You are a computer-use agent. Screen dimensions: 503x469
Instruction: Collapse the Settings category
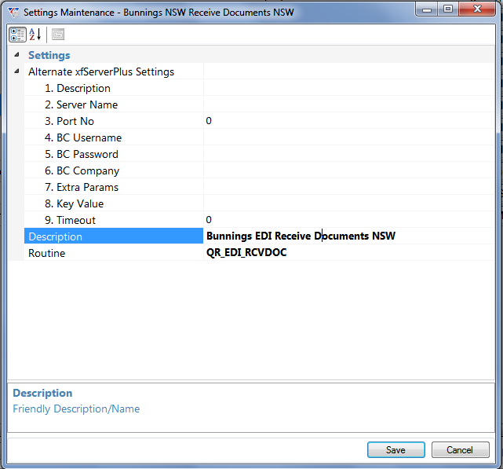(16, 55)
